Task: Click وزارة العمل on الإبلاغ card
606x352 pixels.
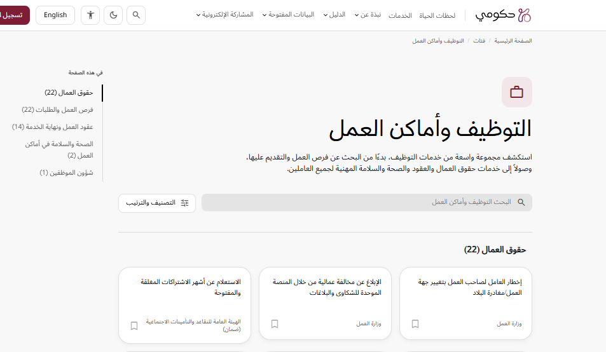Action: click(368, 324)
